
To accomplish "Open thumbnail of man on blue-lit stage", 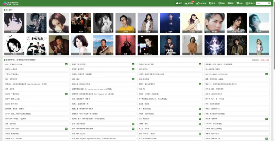I will coord(170,23).
